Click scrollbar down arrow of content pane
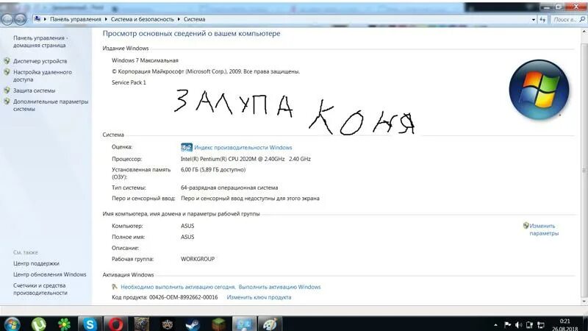The image size is (588, 331). pos(584,302)
